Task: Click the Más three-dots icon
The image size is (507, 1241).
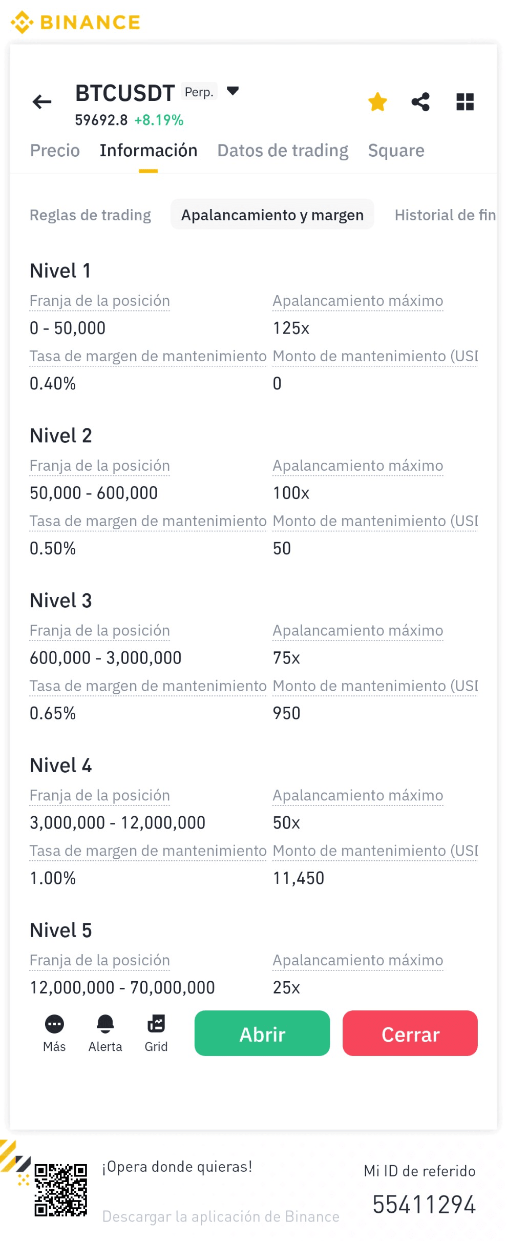Action: click(x=54, y=1024)
